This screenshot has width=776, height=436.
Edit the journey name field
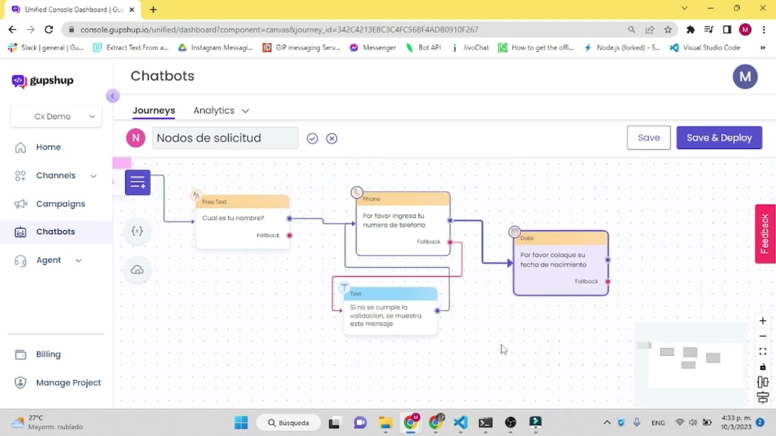pyautogui.click(x=225, y=138)
